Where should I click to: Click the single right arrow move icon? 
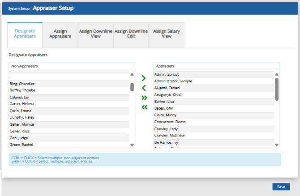point(144,78)
